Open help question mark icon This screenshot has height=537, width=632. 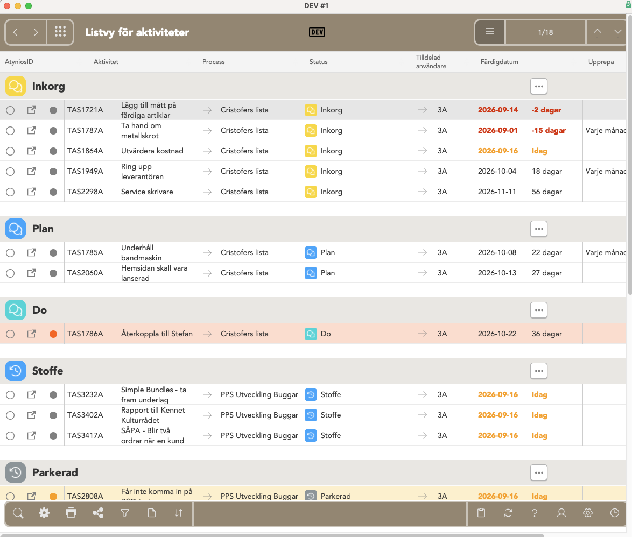535,513
